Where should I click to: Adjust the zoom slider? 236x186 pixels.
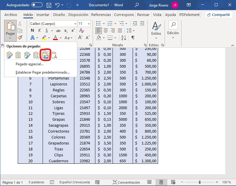(200, 182)
